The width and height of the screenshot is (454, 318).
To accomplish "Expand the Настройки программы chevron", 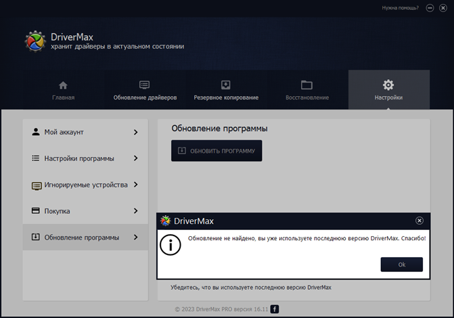I will pos(135,158).
